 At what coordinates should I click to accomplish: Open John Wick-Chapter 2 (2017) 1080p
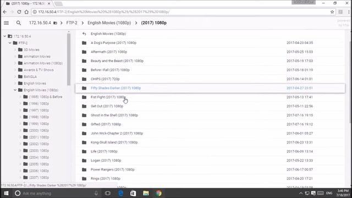click(x=117, y=133)
